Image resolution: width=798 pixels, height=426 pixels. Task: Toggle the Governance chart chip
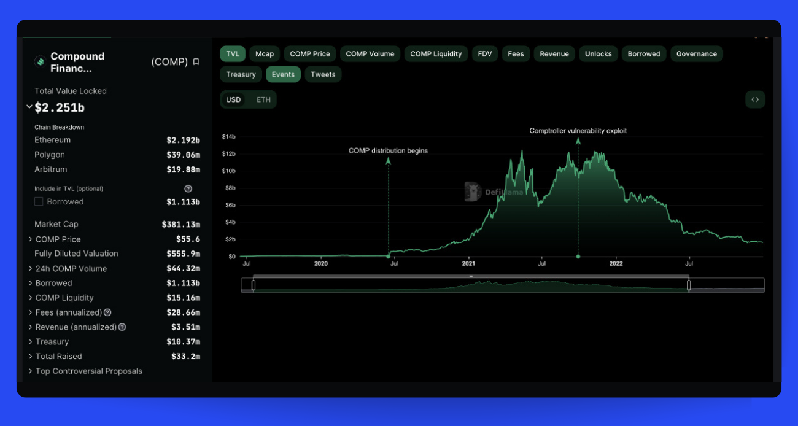pos(697,54)
